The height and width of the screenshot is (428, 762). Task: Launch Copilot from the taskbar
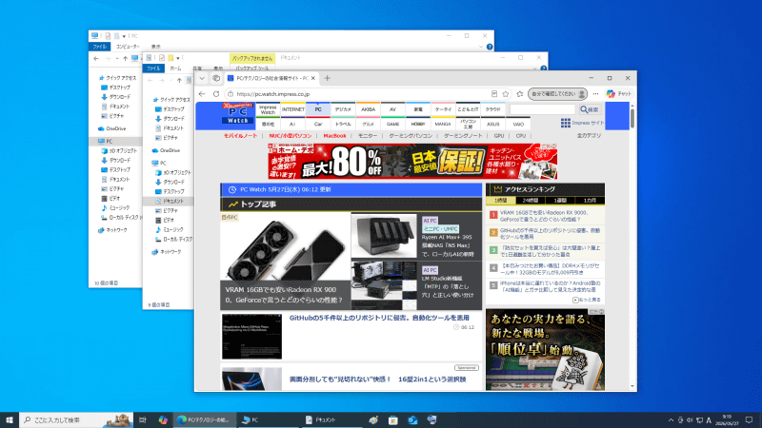pyautogui.click(x=163, y=419)
